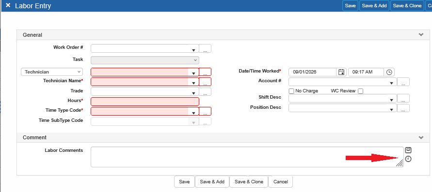Expand the Time SubType Code dropdown arrow
The image size is (432, 192).
[x=193, y=122]
